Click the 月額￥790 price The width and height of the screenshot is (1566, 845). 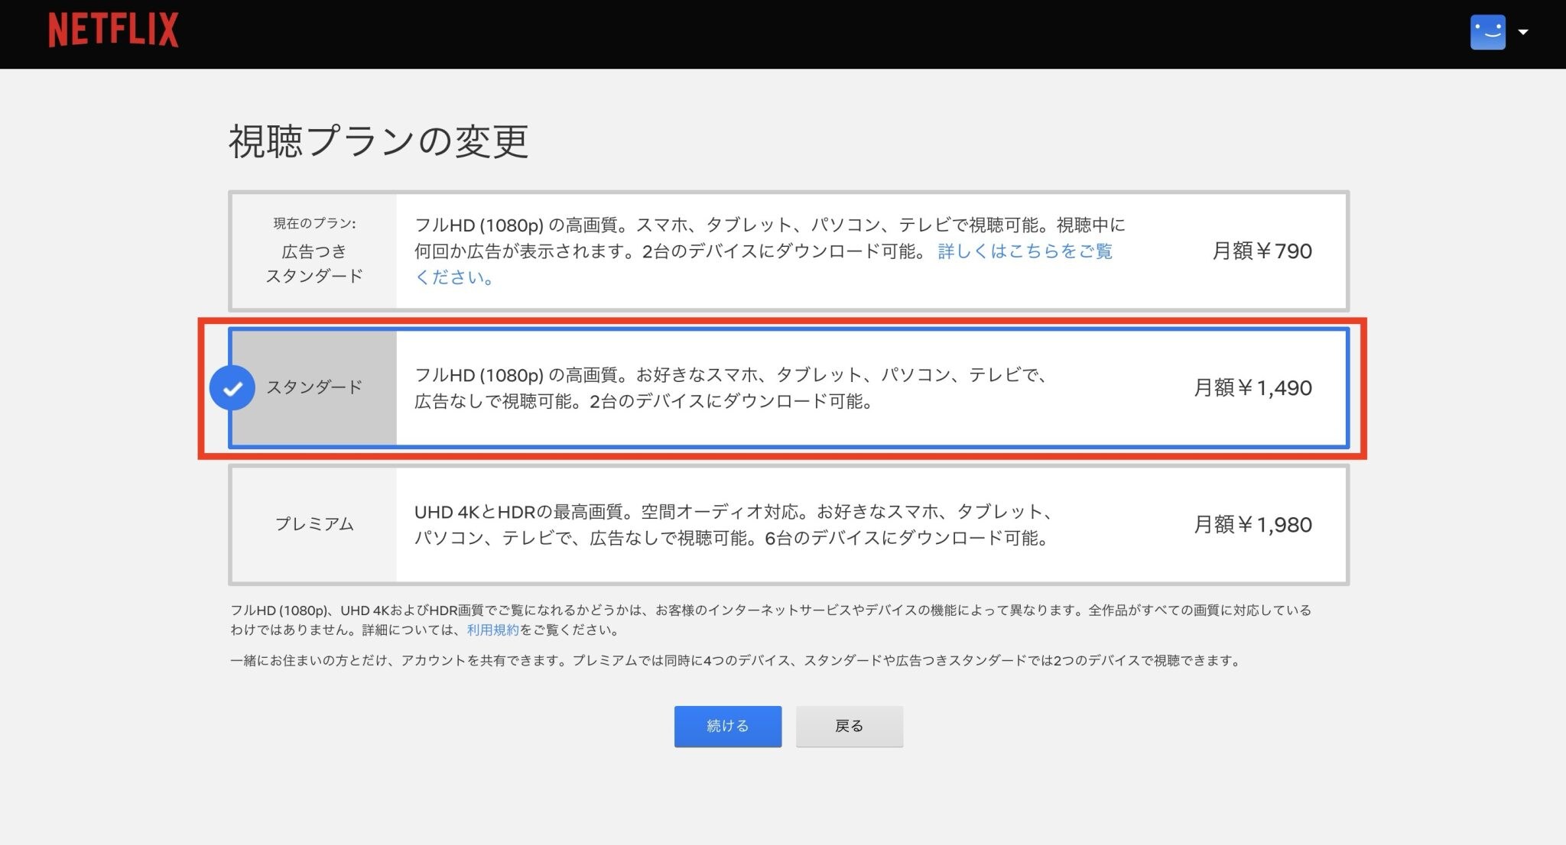pos(1262,251)
